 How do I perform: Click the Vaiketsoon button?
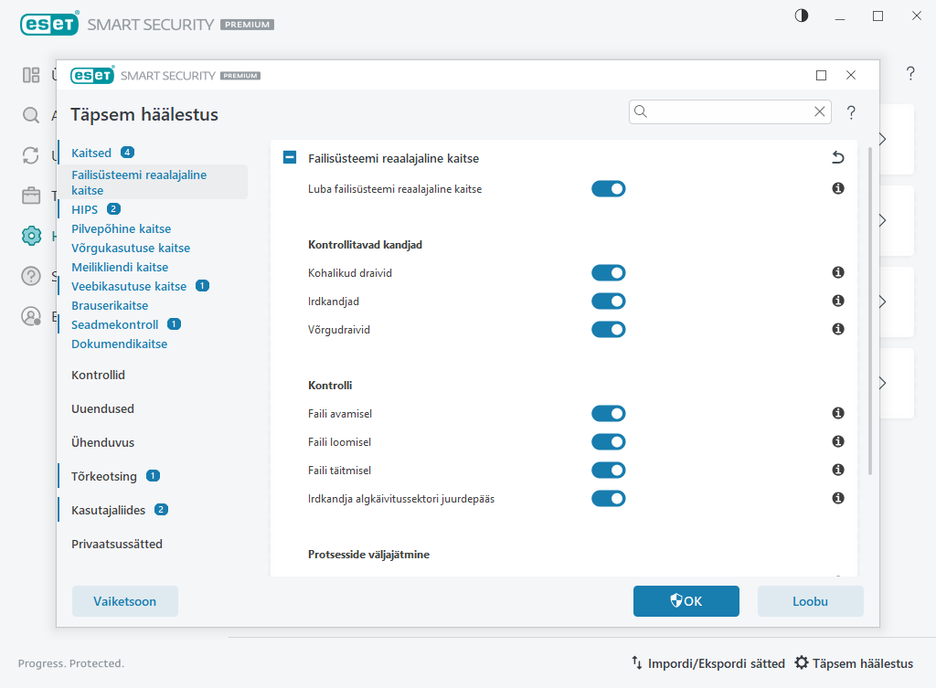(x=125, y=601)
